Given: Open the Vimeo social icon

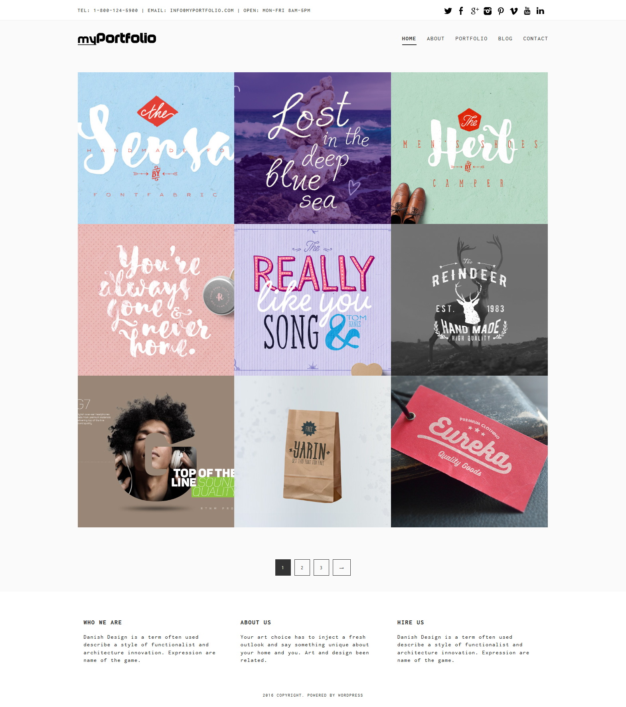Looking at the screenshot, I should tap(514, 11).
